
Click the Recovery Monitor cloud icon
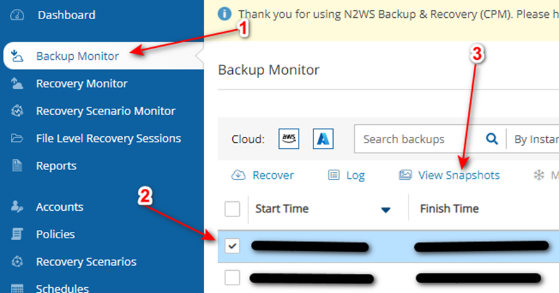[17, 83]
